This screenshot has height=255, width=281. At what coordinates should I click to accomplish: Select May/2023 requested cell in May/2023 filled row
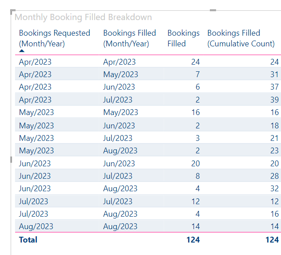point(36,112)
